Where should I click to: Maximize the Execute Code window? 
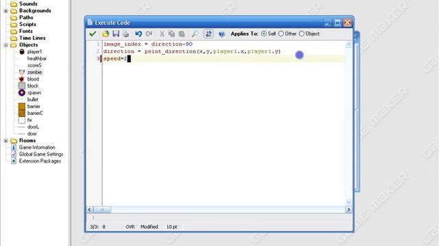click(337, 23)
